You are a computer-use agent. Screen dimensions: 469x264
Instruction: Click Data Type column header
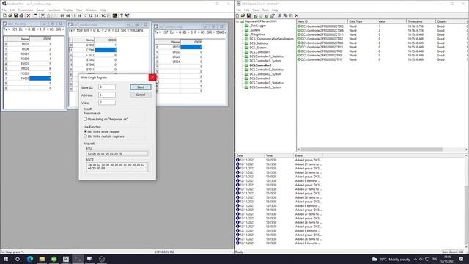pyautogui.click(x=362, y=21)
